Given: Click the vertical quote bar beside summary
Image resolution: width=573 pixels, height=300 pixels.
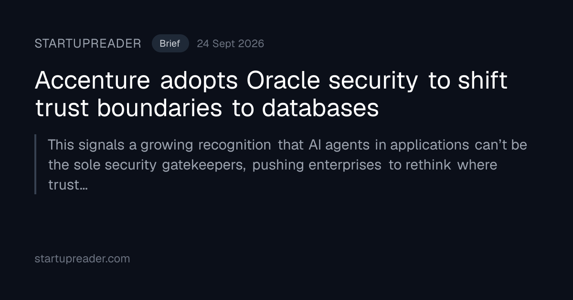Looking at the screenshot, I should (35, 164).
